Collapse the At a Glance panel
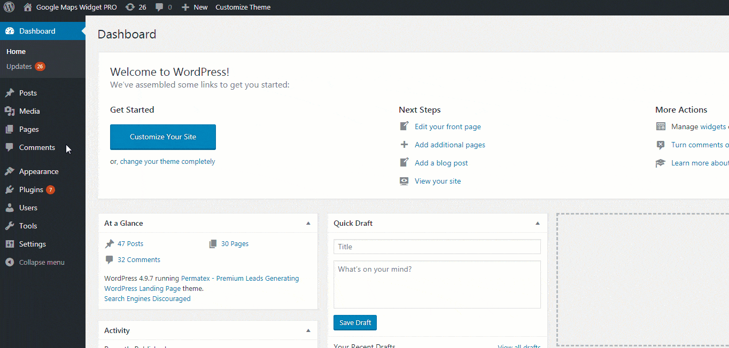 coord(308,223)
